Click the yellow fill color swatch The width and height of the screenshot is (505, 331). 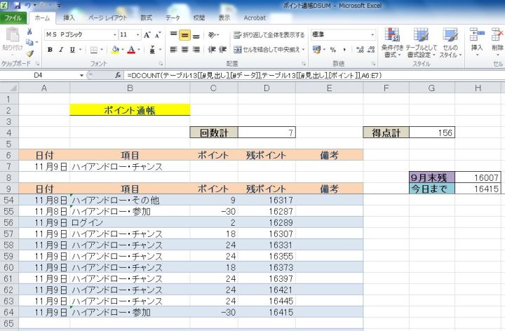pyautogui.click(x=116, y=49)
